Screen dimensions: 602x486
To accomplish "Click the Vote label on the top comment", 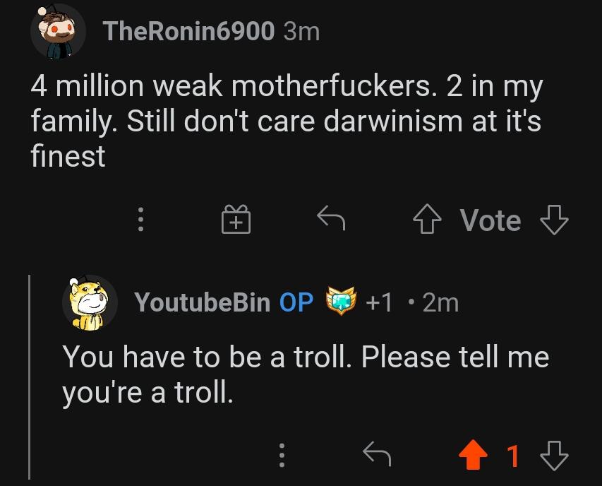I will [x=489, y=220].
